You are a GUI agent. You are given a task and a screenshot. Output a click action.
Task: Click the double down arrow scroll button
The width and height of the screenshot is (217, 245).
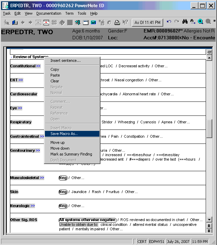(x=209, y=229)
